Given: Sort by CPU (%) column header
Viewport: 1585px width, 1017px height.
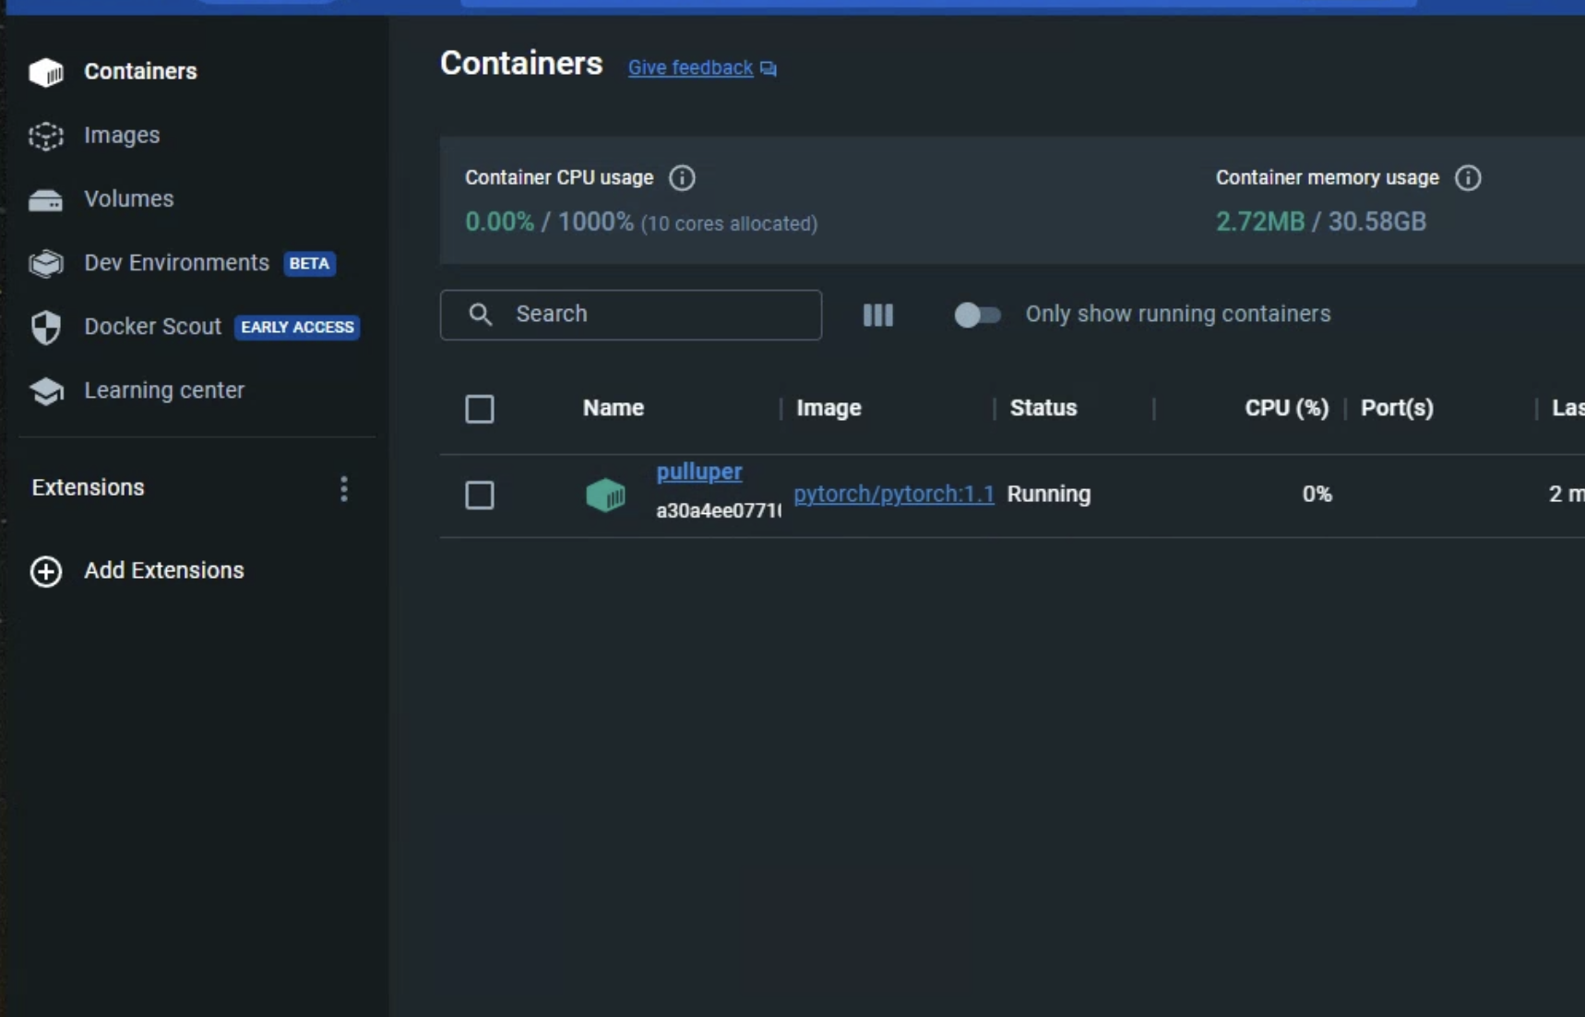Looking at the screenshot, I should [x=1287, y=408].
